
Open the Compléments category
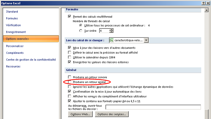(15, 53)
